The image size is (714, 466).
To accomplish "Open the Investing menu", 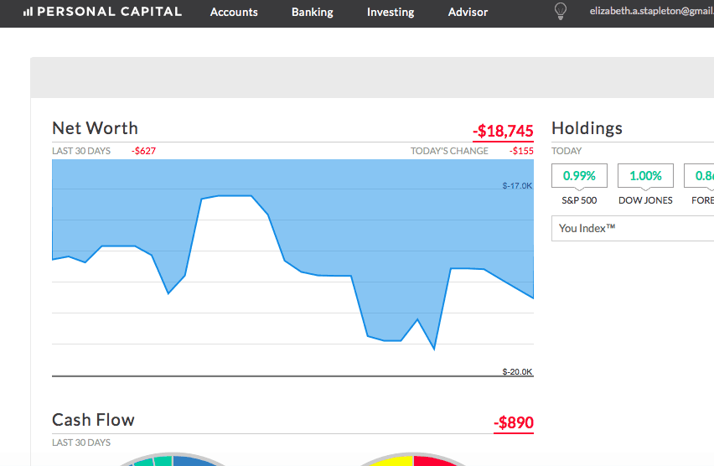I will (x=391, y=12).
